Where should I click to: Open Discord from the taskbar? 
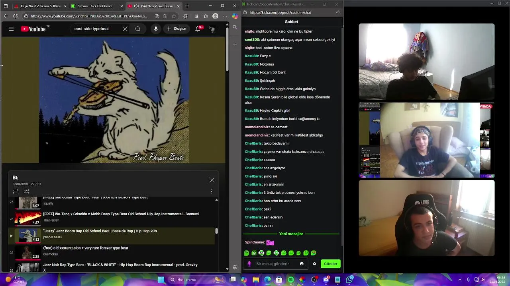coord(326,280)
